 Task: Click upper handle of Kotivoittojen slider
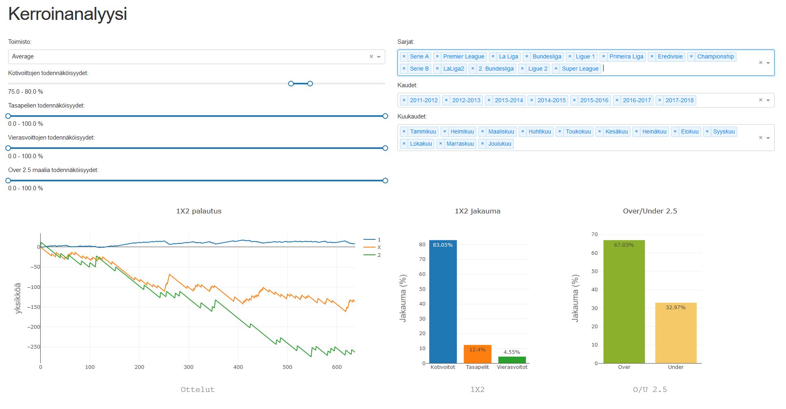(310, 84)
